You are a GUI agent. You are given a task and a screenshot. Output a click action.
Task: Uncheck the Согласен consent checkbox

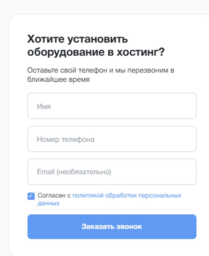coord(31,196)
